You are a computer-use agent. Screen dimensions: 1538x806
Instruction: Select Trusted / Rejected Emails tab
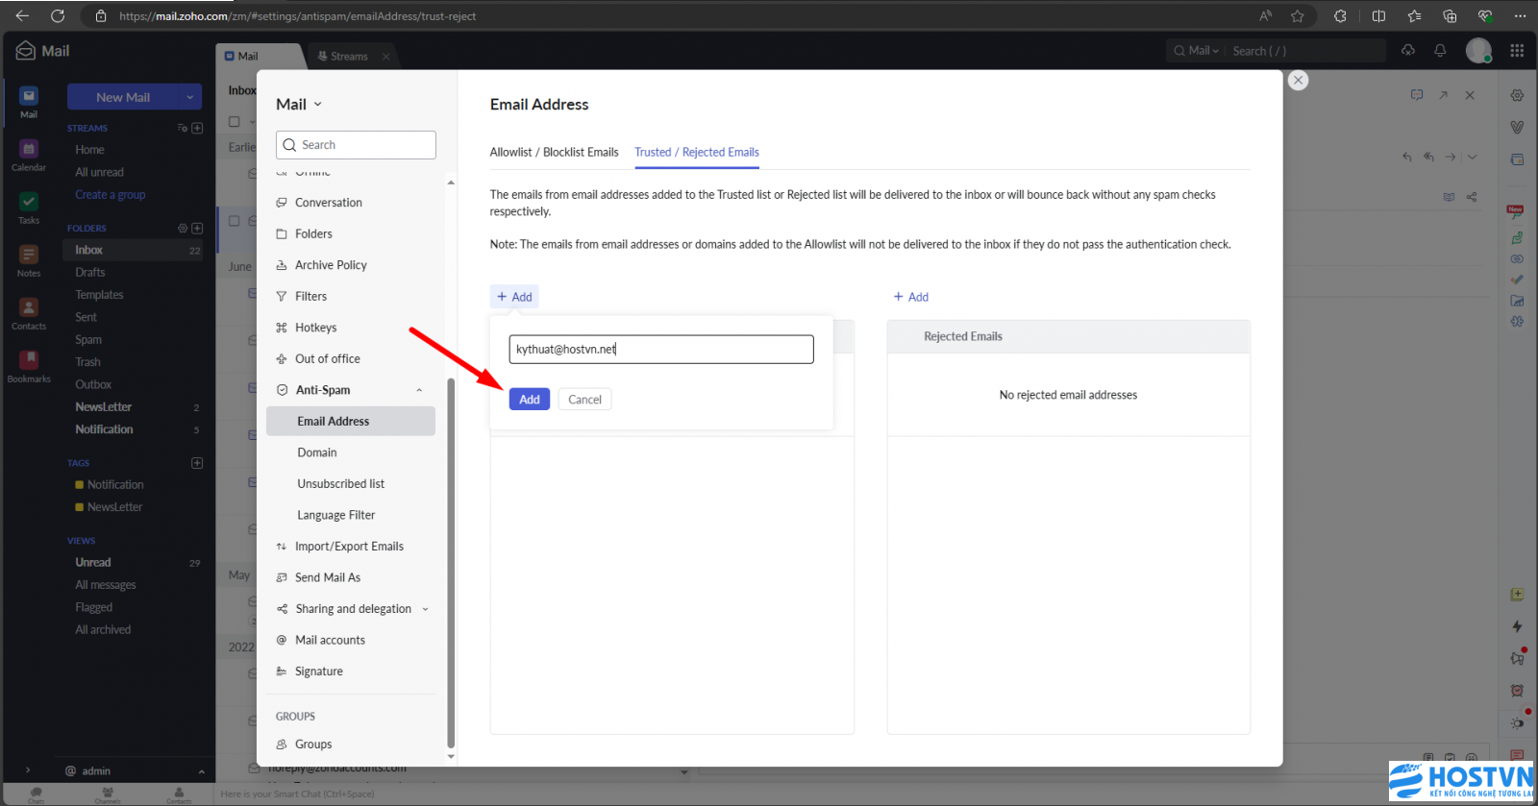697,152
